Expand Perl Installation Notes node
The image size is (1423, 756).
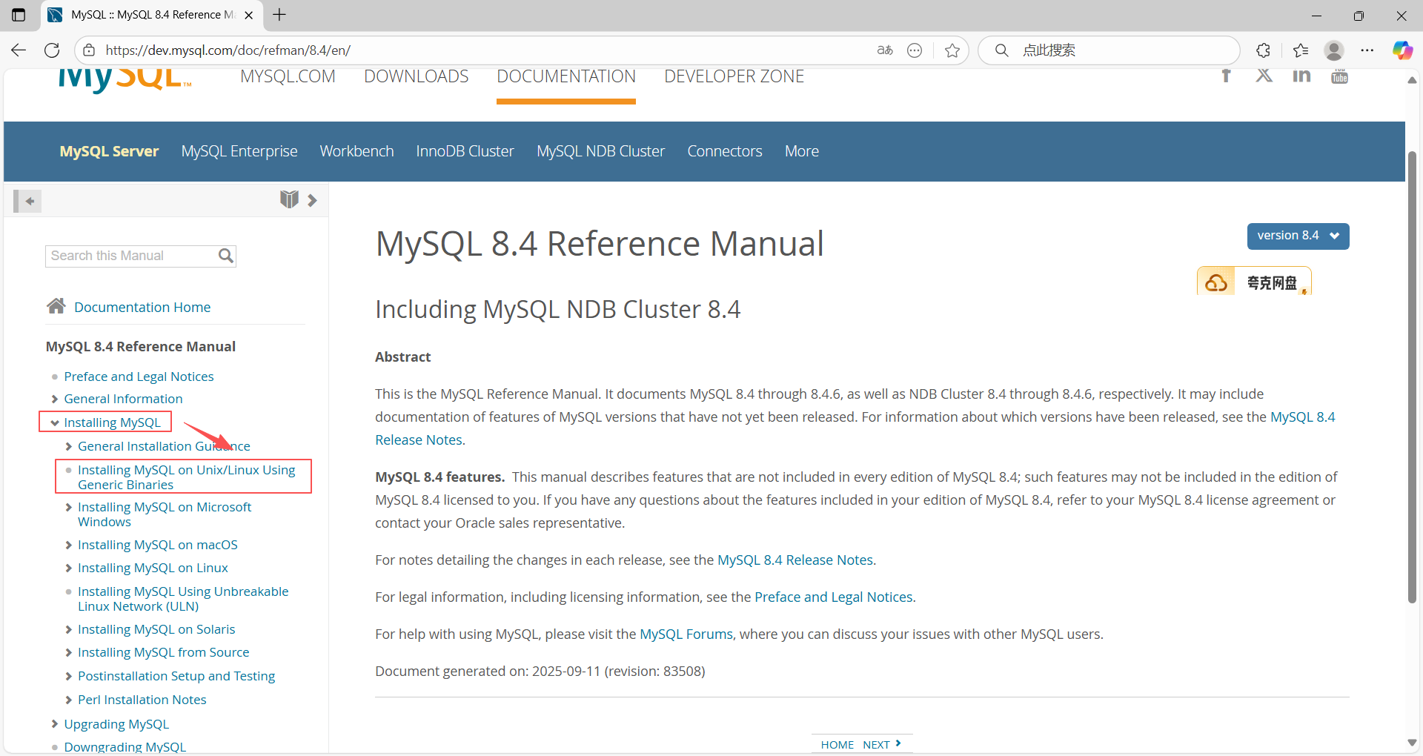tap(68, 700)
